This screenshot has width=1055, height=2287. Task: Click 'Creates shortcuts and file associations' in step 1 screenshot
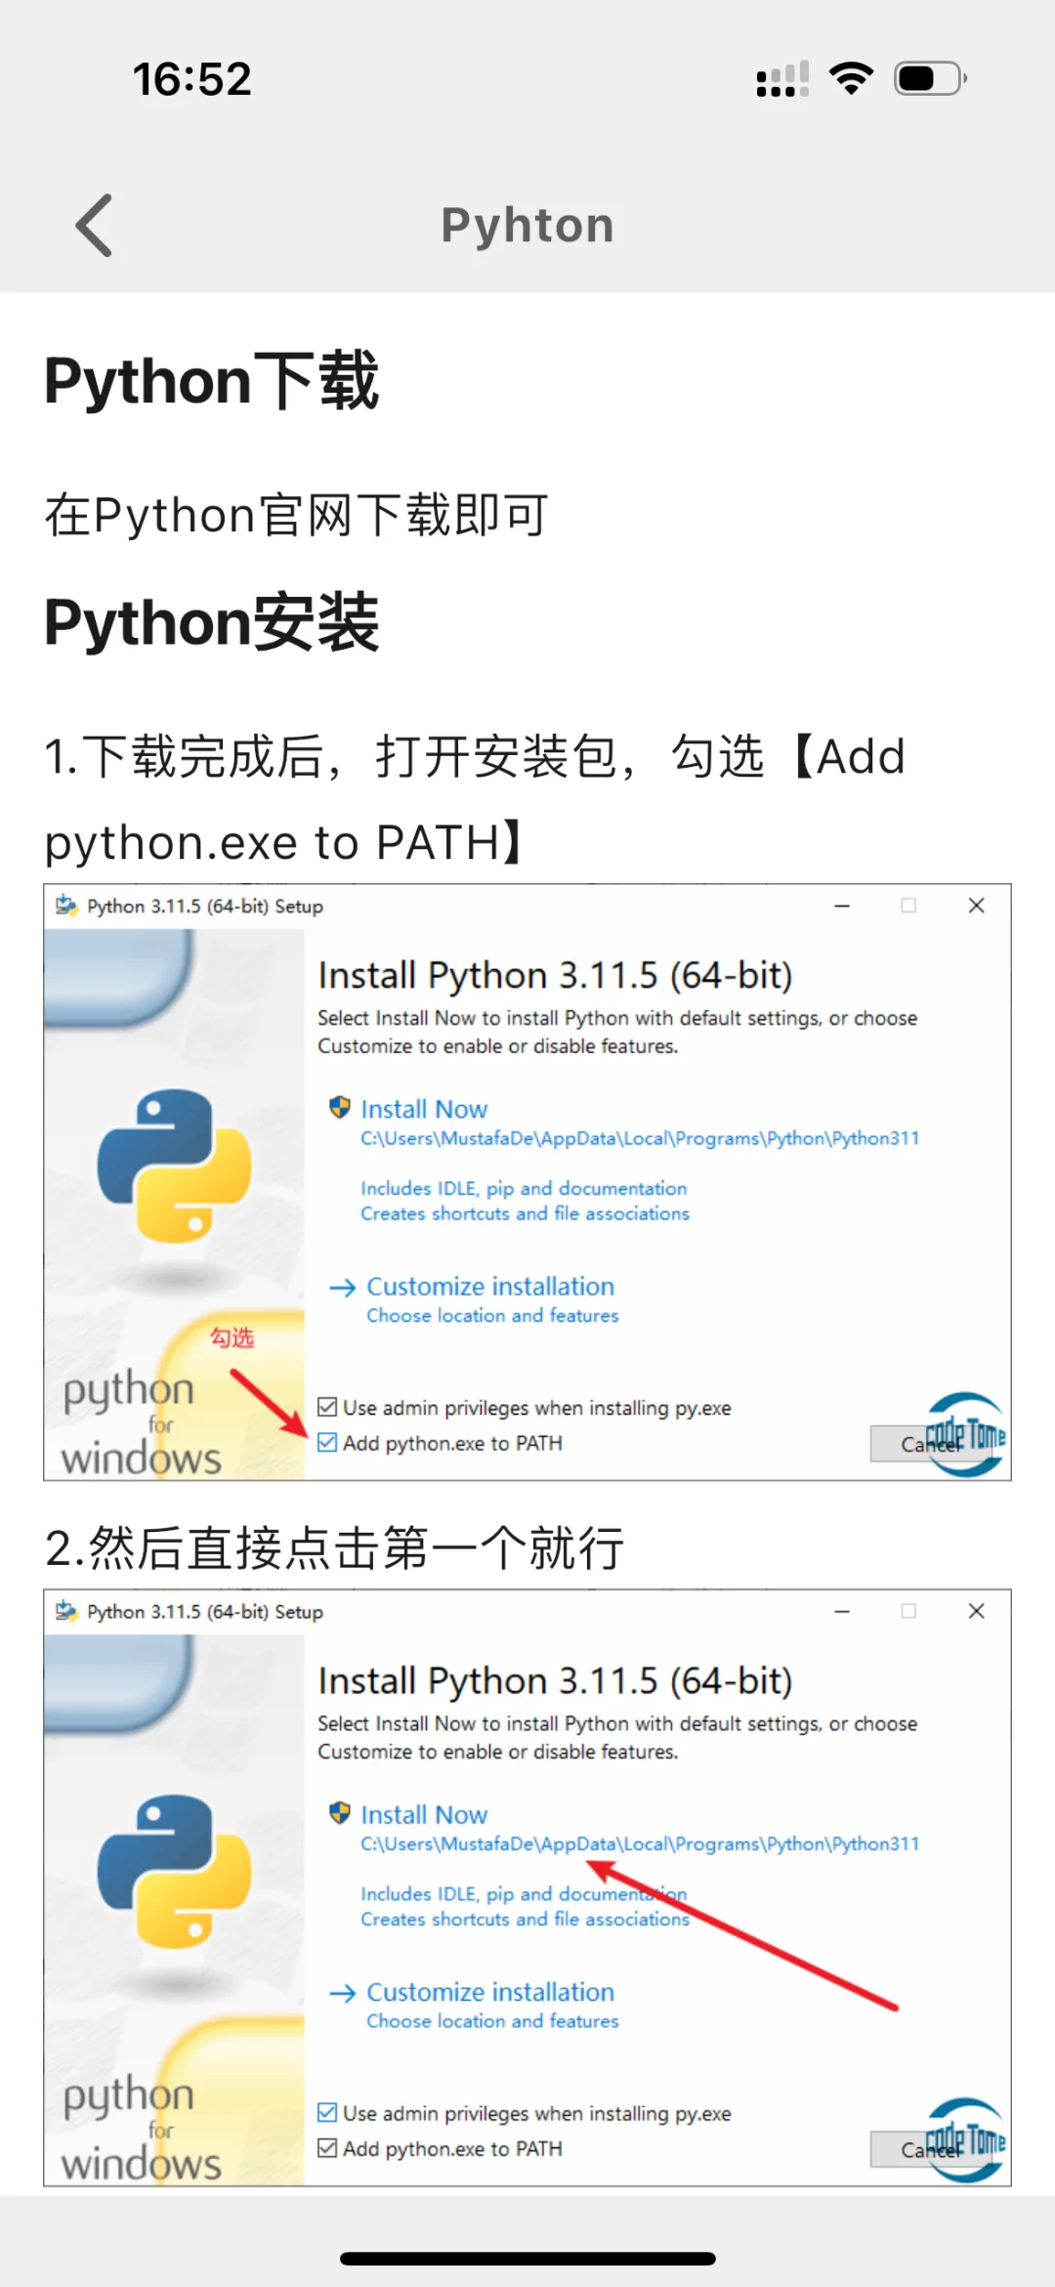(525, 1213)
